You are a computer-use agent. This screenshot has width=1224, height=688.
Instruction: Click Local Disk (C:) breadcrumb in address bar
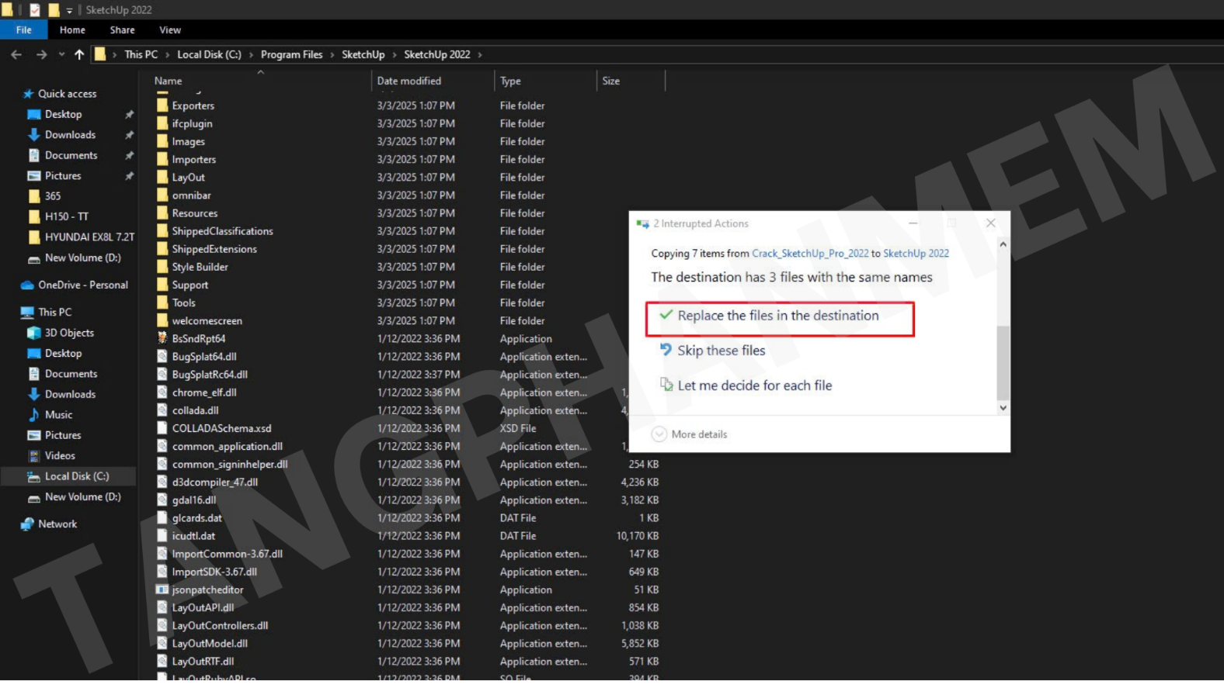[x=209, y=54]
